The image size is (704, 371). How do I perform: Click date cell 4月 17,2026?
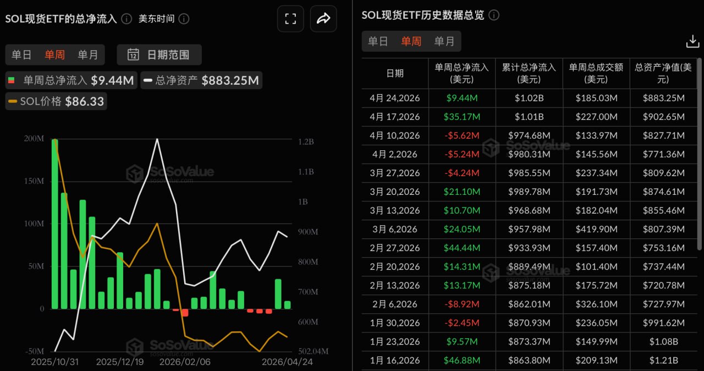[x=395, y=117]
